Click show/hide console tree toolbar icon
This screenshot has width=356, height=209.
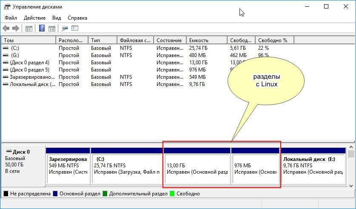(x=29, y=29)
